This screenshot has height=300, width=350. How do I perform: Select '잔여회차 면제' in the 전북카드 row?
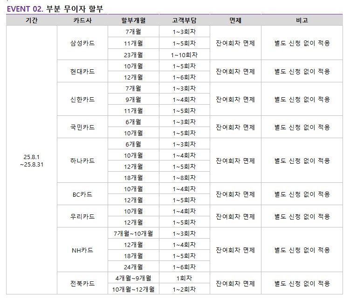(x=235, y=284)
